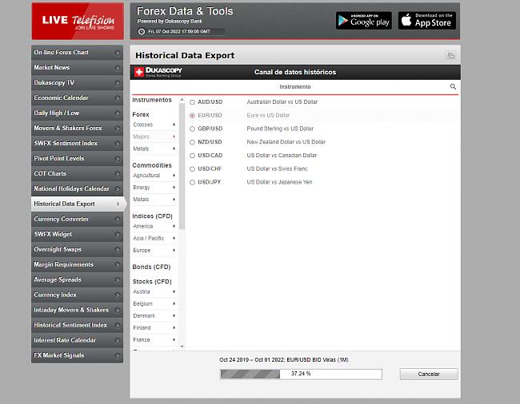Open Movers & Shakers Forex menu item

[x=78, y=129]
